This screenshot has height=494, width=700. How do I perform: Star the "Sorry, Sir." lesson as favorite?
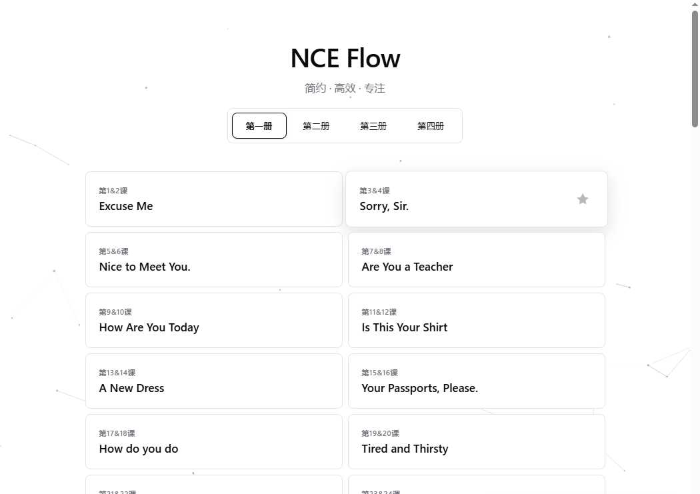point(583,199)
